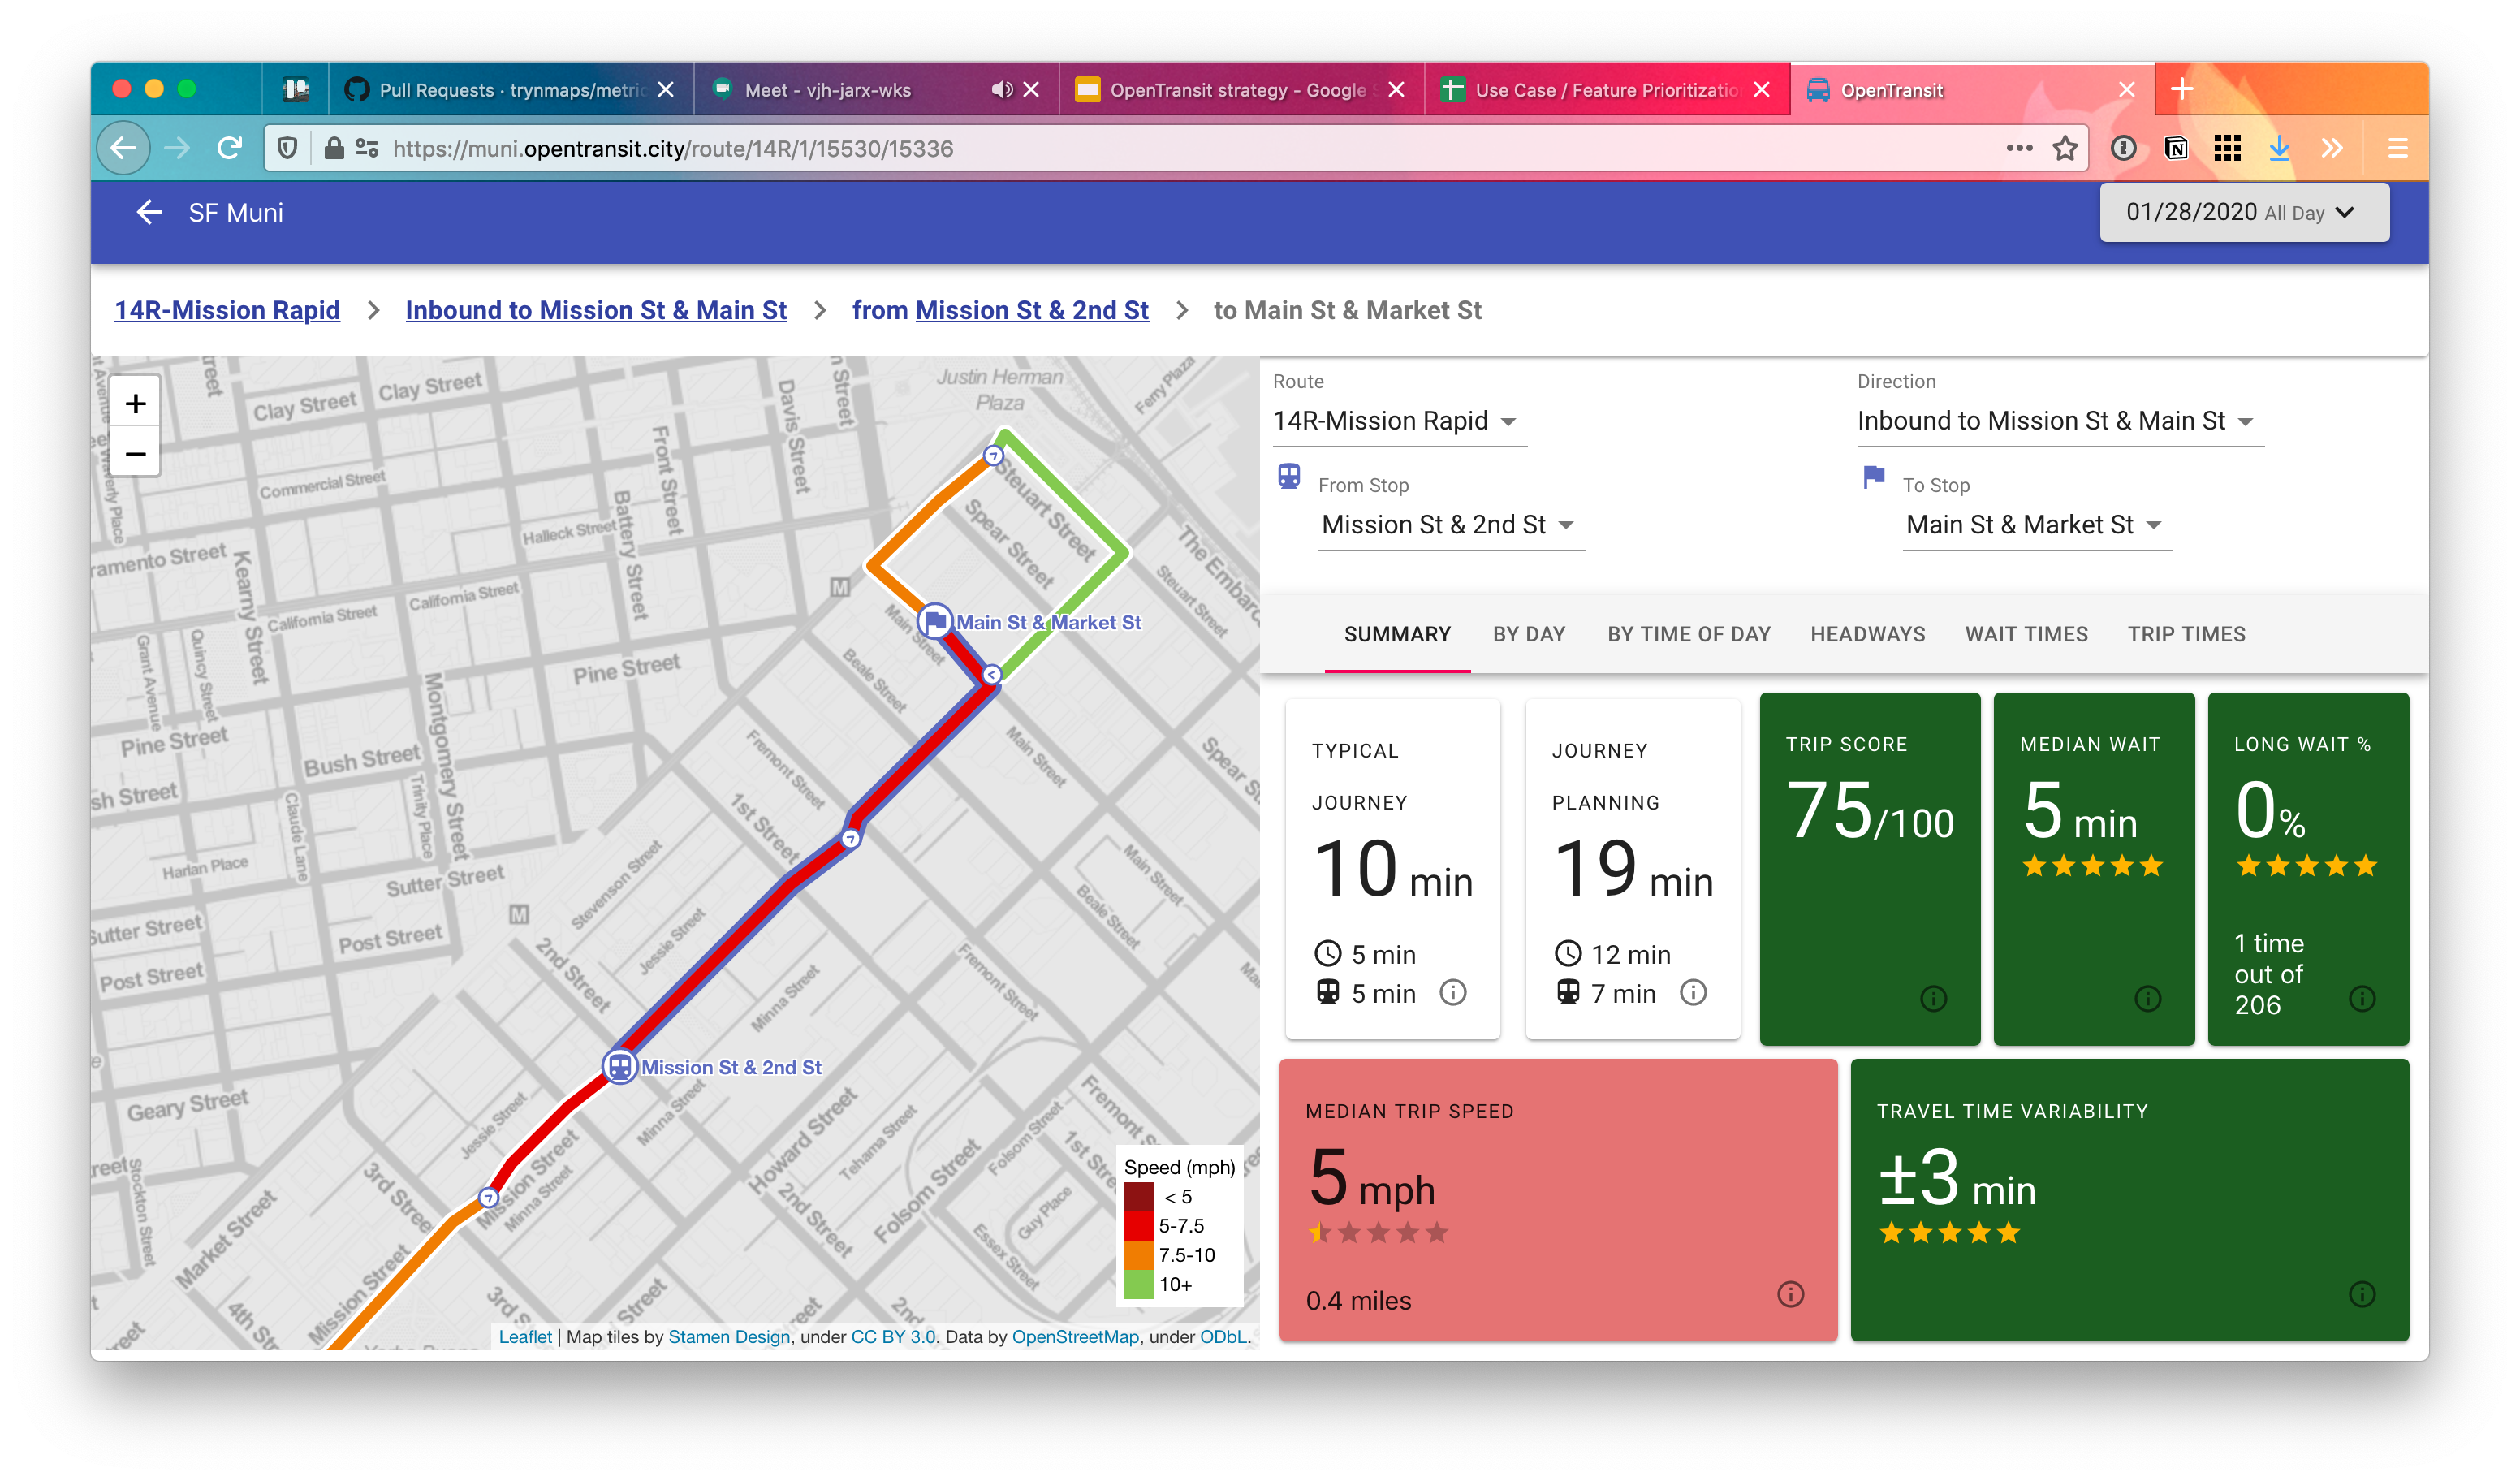
Task: Reload the page with the refresh icon
Action: click(x=229, y=149)
